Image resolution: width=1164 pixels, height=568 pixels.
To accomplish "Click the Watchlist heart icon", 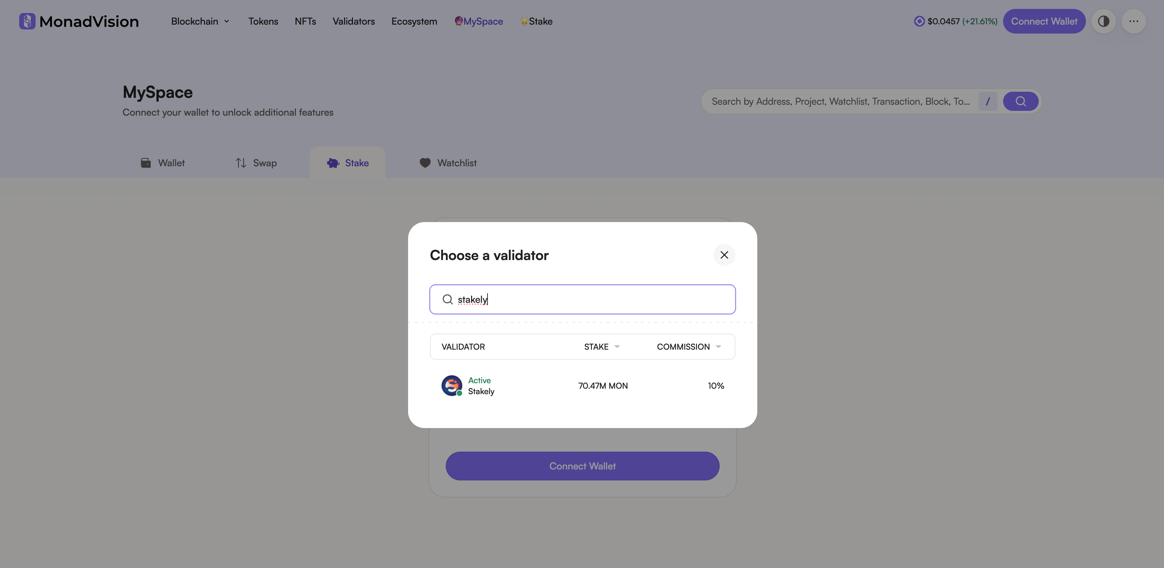I will point(425,163).
